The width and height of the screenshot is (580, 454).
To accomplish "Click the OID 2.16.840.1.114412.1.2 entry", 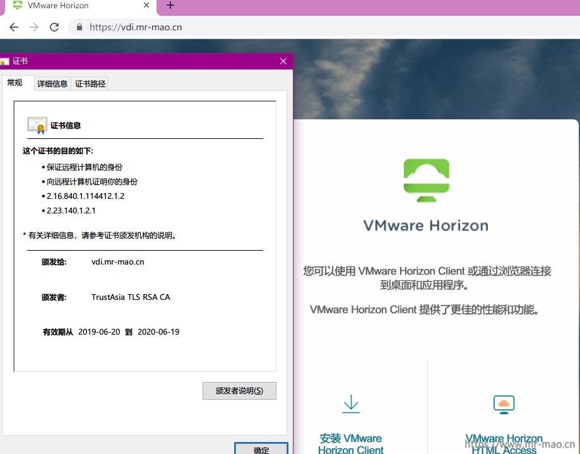I will point(85,196).
